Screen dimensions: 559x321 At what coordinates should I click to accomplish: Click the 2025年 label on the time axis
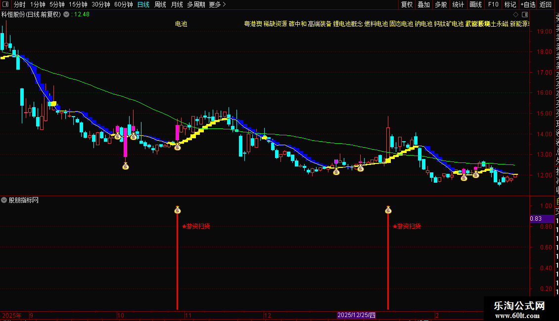coord(12,315)
